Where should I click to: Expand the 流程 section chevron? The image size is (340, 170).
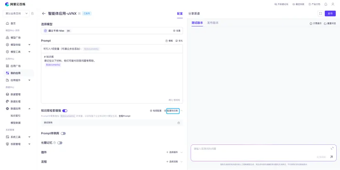pos(181,162)
